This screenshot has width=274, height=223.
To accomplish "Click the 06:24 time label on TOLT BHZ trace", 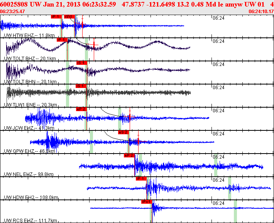I will click(x=218, y=41).
